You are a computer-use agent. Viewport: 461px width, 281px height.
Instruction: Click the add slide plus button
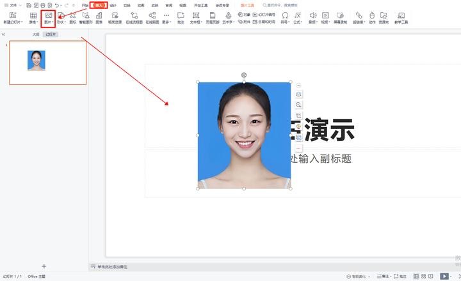tap(44, 266)
